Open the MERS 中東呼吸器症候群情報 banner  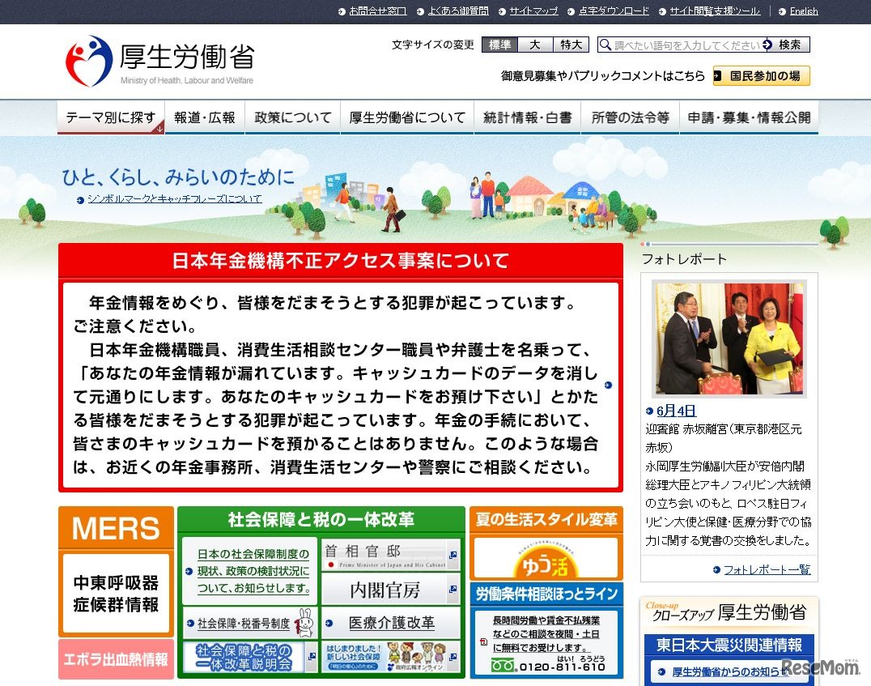coord(116,571)
